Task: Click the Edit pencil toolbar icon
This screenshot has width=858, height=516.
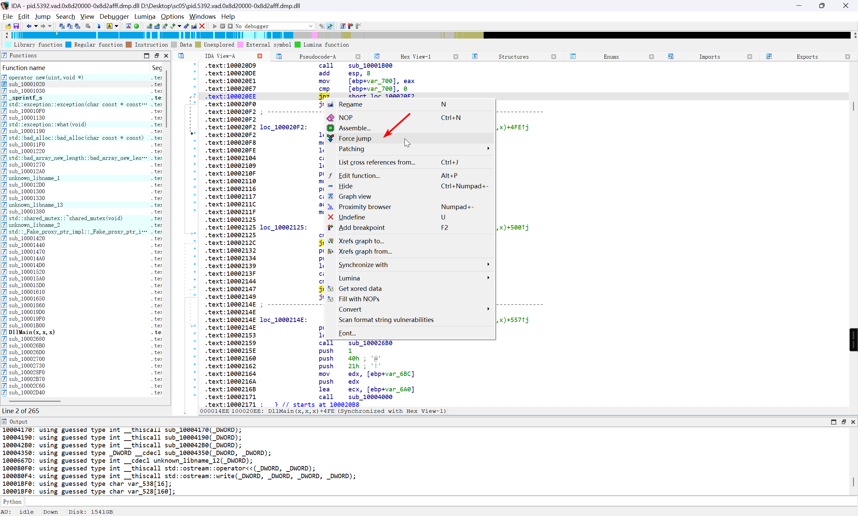Action: [194, 26]
